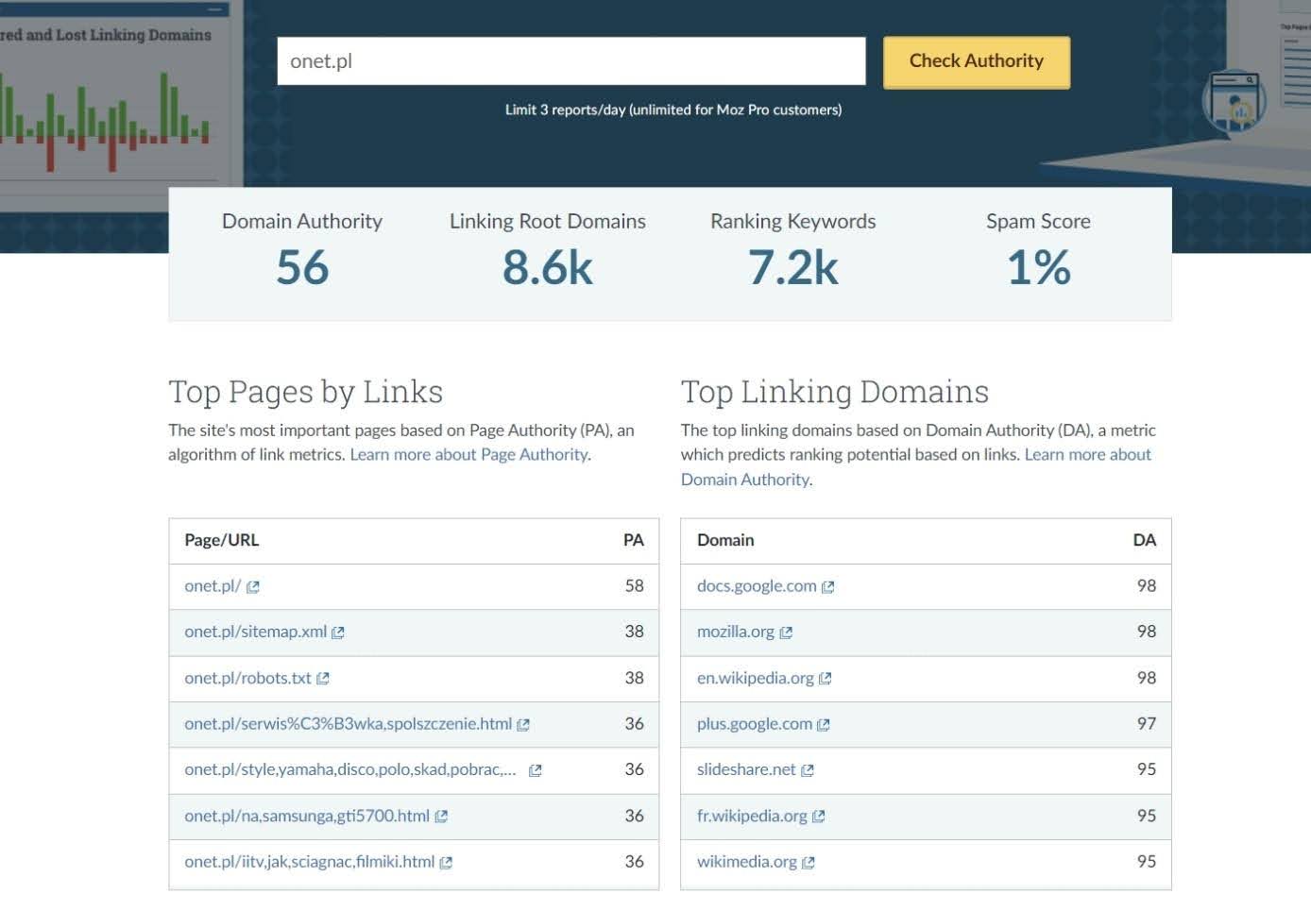Open the onet.pl/robots.txt link
1311x911 pixels.
[x=247, y=678]
